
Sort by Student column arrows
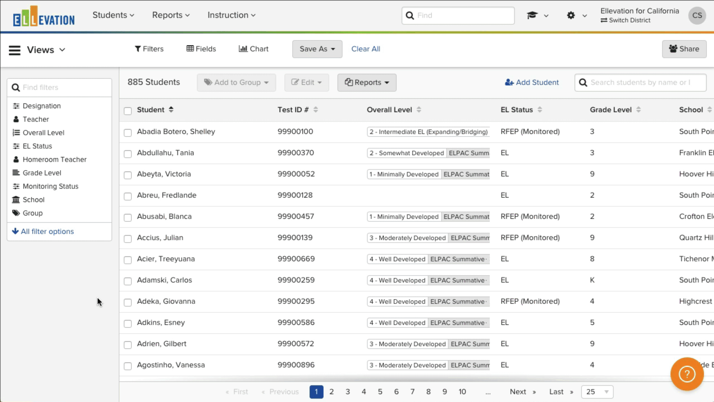coord(171,109)
